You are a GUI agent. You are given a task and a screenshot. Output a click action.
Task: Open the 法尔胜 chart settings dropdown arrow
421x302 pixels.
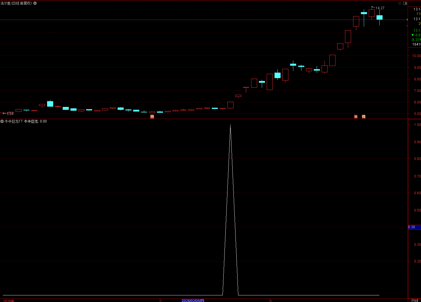click(x=35, y=3)
